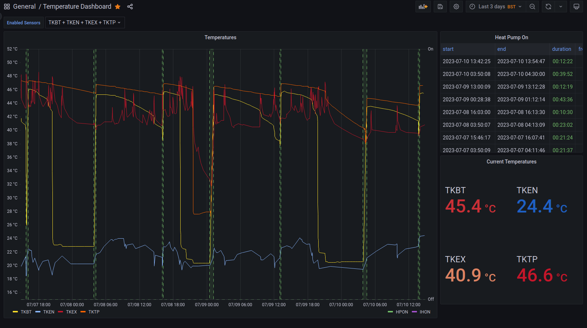Refresh the dashboard

(548, 7)
